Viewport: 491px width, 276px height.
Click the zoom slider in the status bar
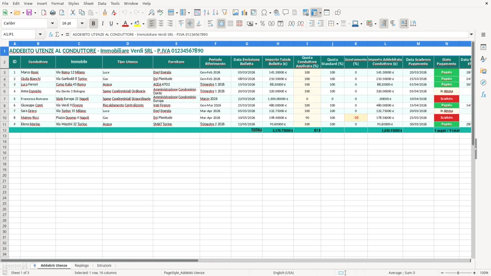(x=458, y=273)
